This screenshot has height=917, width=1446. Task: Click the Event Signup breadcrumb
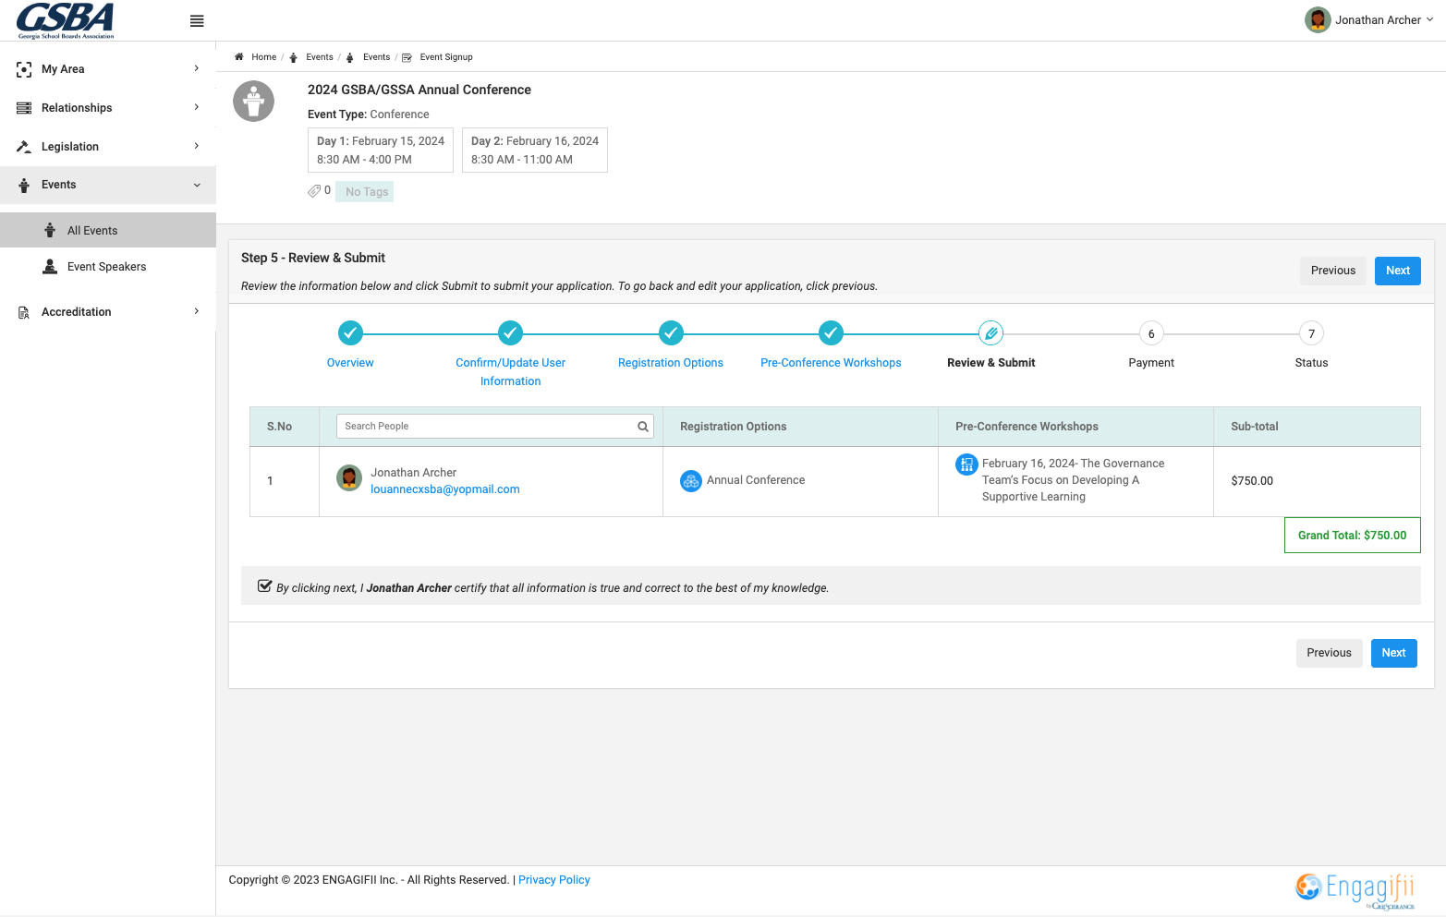[x=446, y=57]
